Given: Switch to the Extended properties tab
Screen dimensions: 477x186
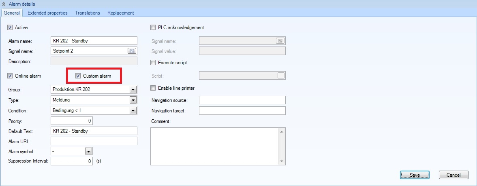Looking at the screenshot, I should [47, 13].
